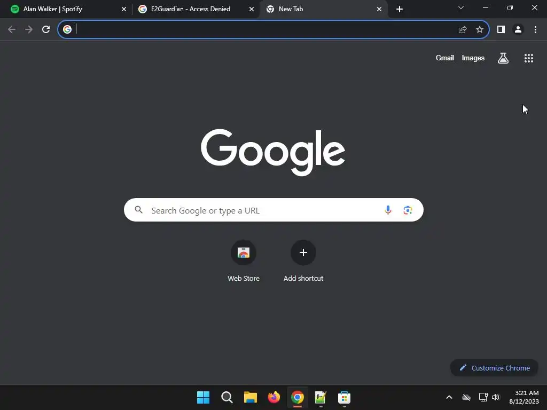Open Gmail link
Image resolution: width=547 pixels, height=410 pixels.
[x=445, y=58]
